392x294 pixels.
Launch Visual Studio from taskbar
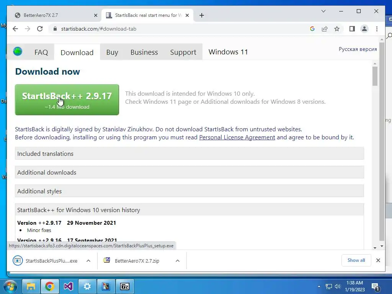point(68,286)
